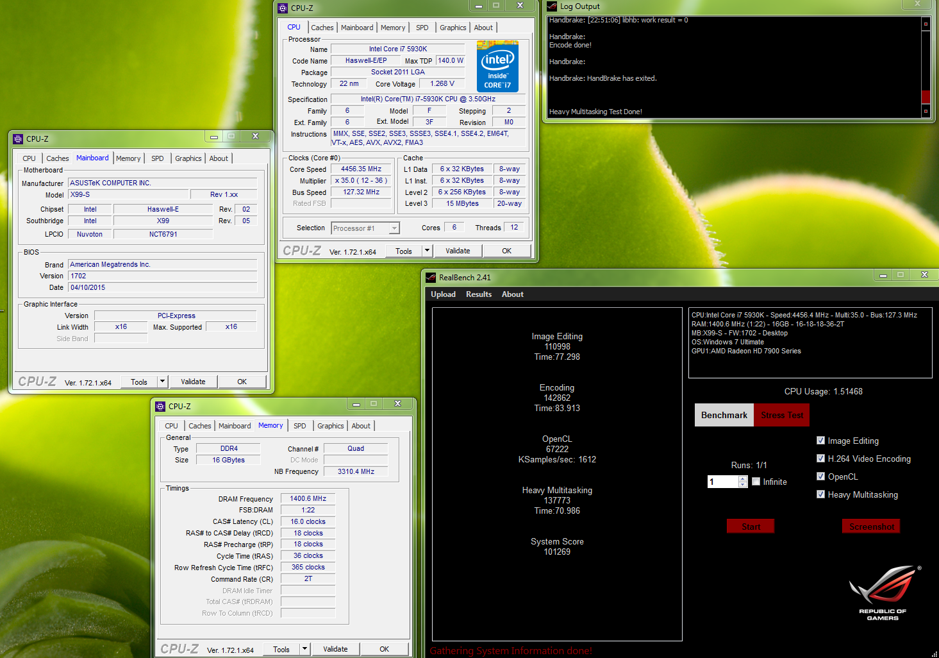Open the About menu in RealBench
Screen dimensions: 939x658
pos(512,294)
